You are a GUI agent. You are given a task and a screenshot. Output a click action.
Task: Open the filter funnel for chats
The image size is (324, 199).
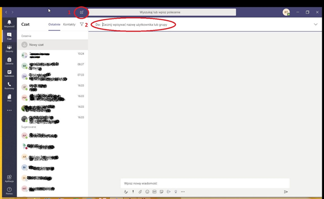pyautogui.click(x=81, y=25)
